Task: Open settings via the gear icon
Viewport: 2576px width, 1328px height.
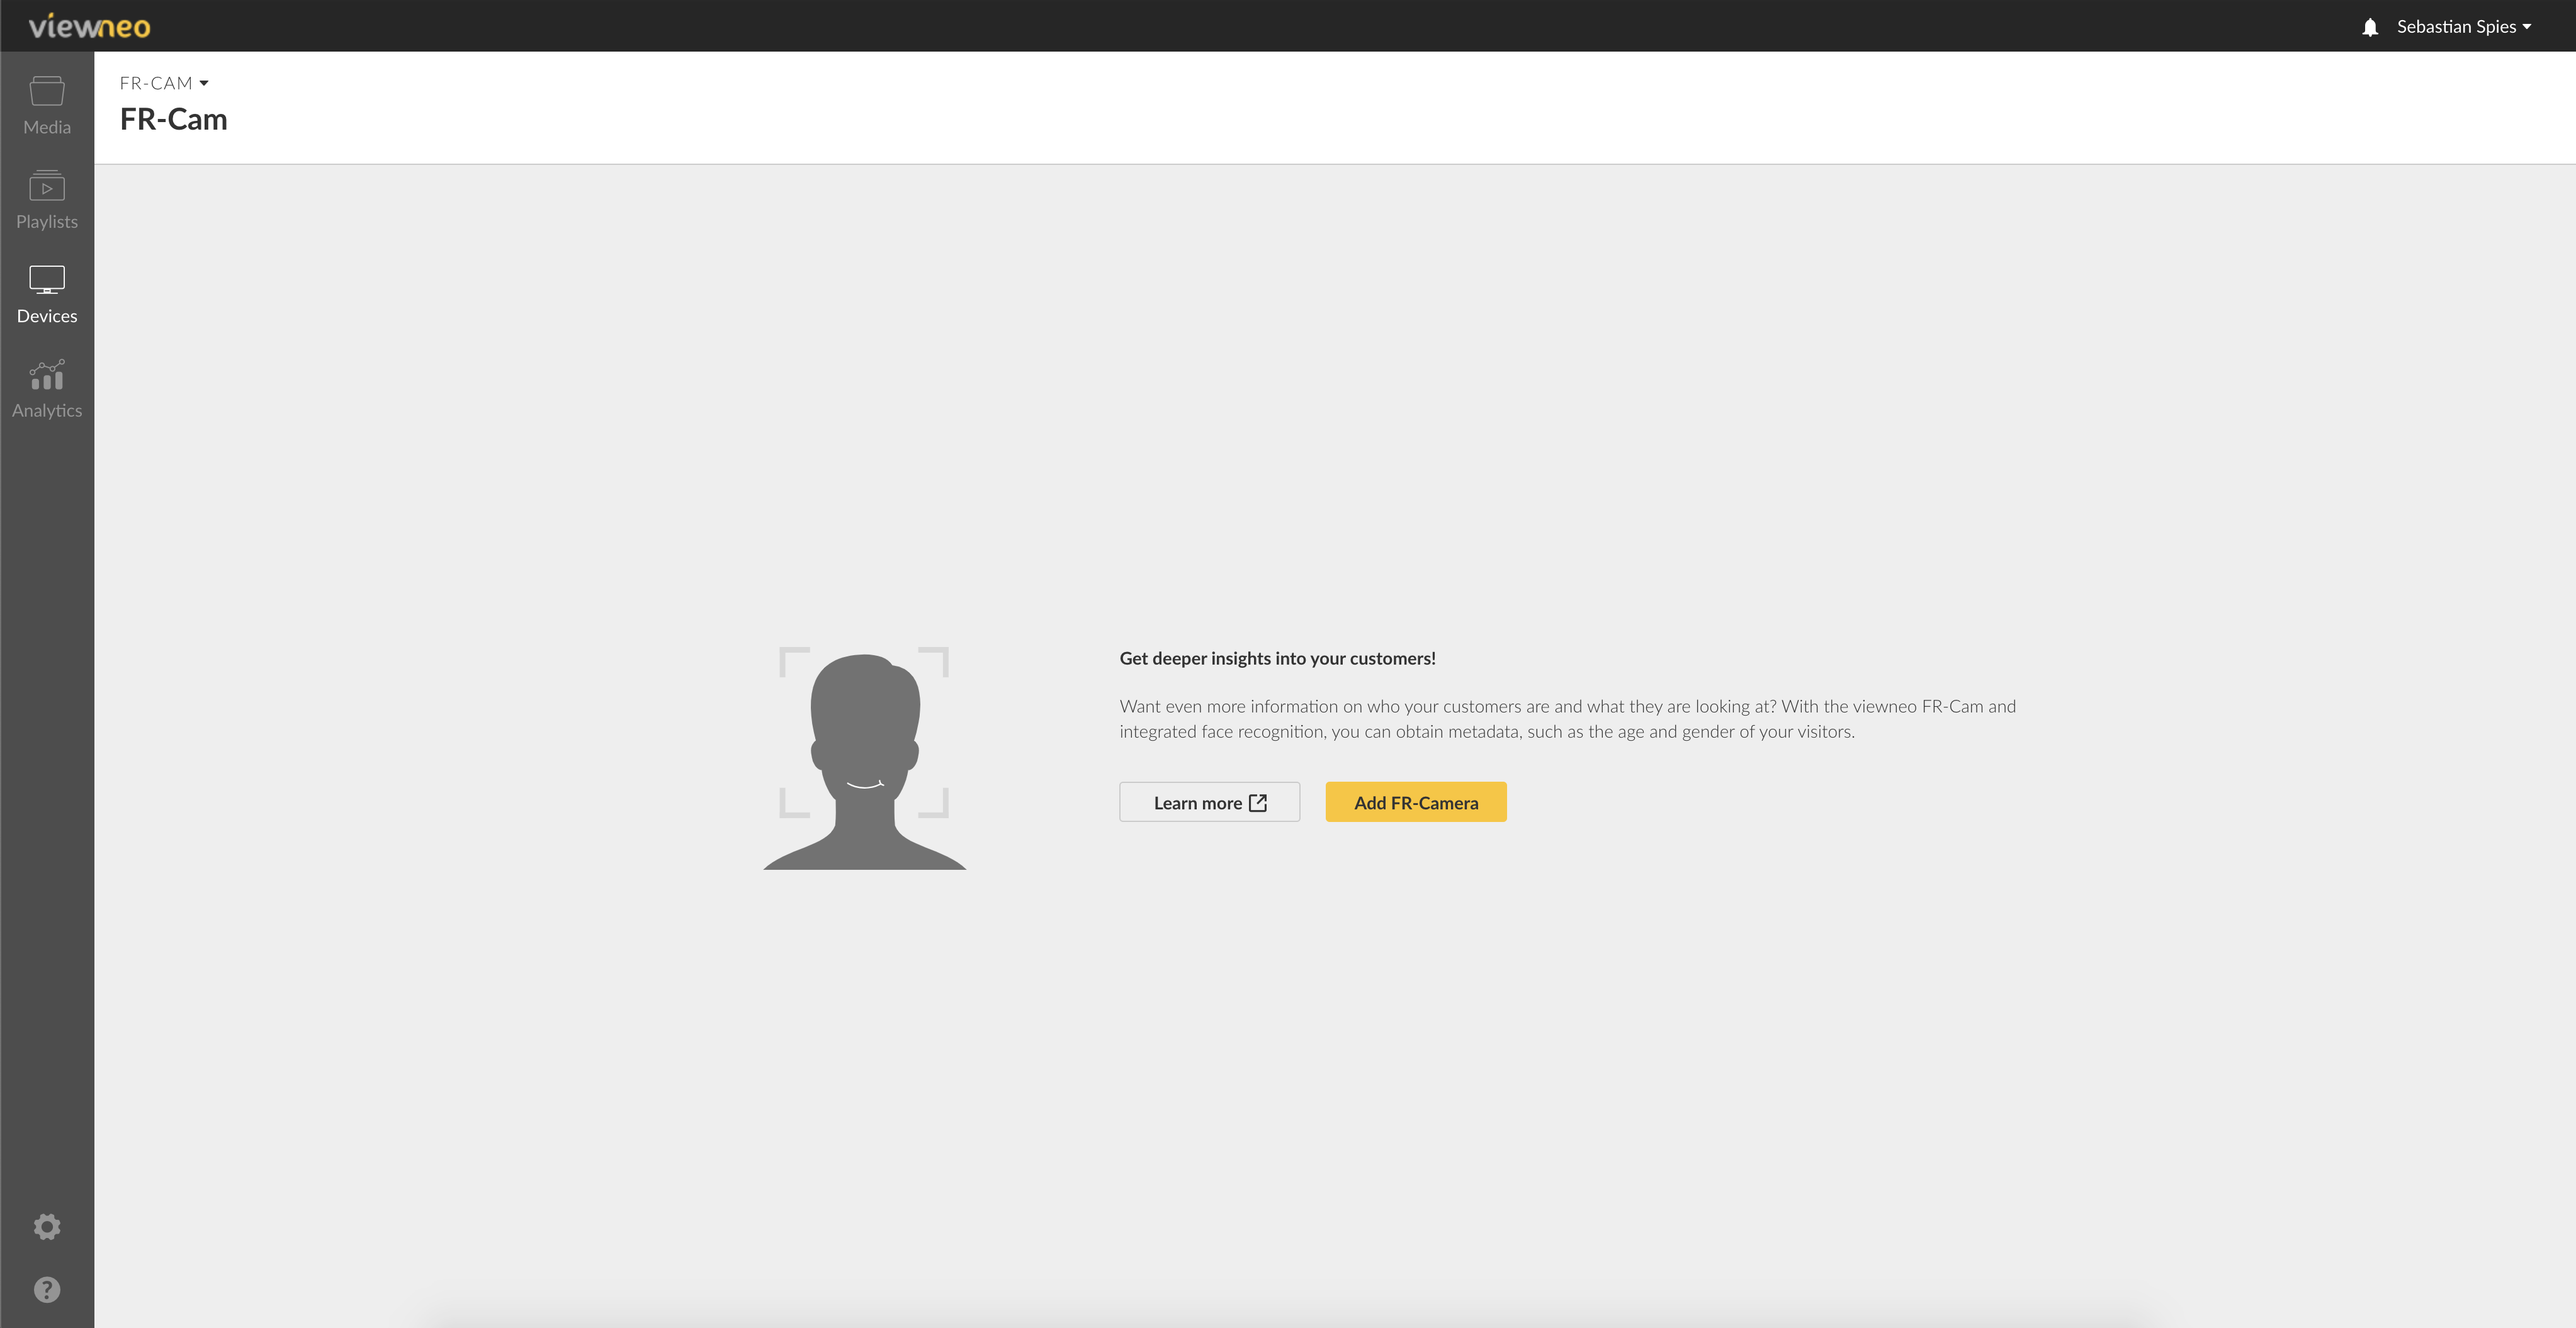Action: (47, 1227)
